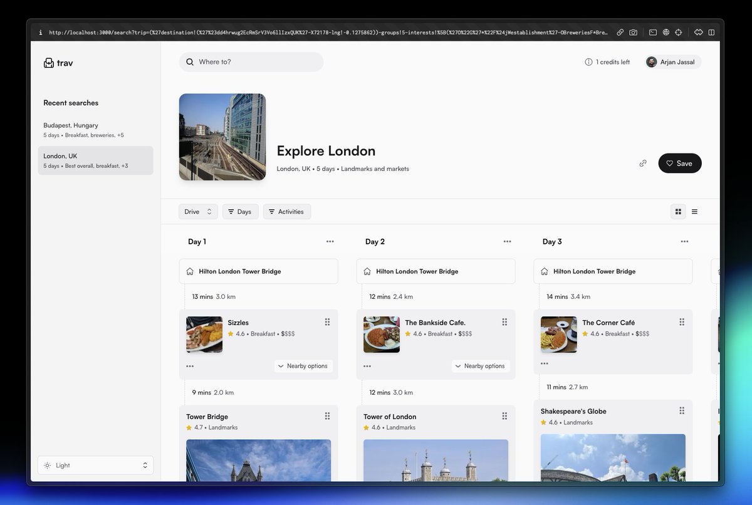Screen dimensions: 752x505
Task: Click the share link icon beside the Save button
Action: [643, 163]
